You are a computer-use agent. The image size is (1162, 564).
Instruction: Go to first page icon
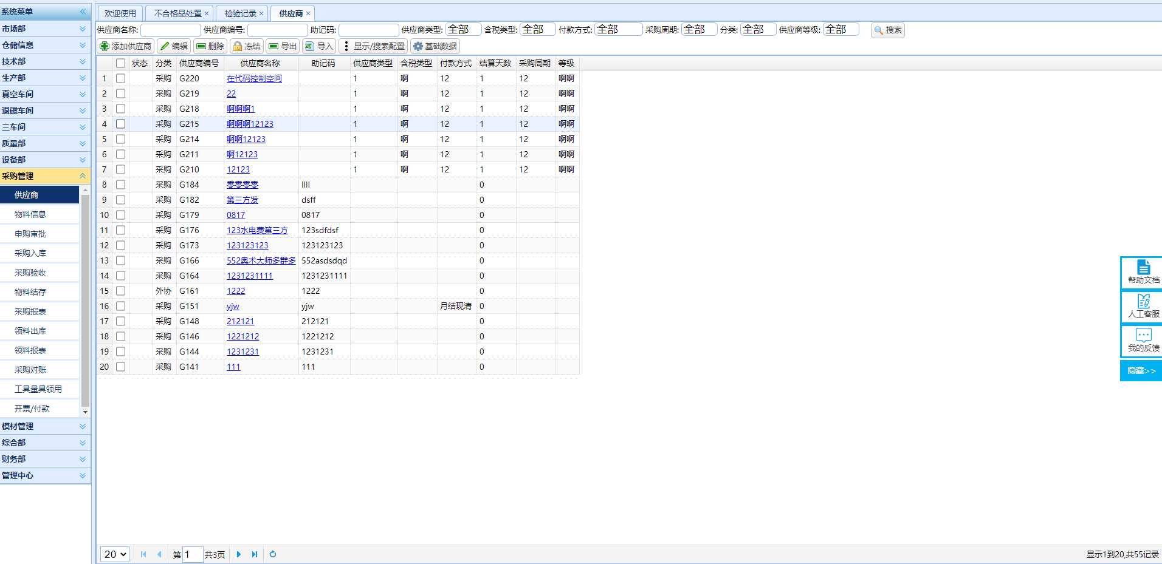pyautogui.click(x=143, y=554)
